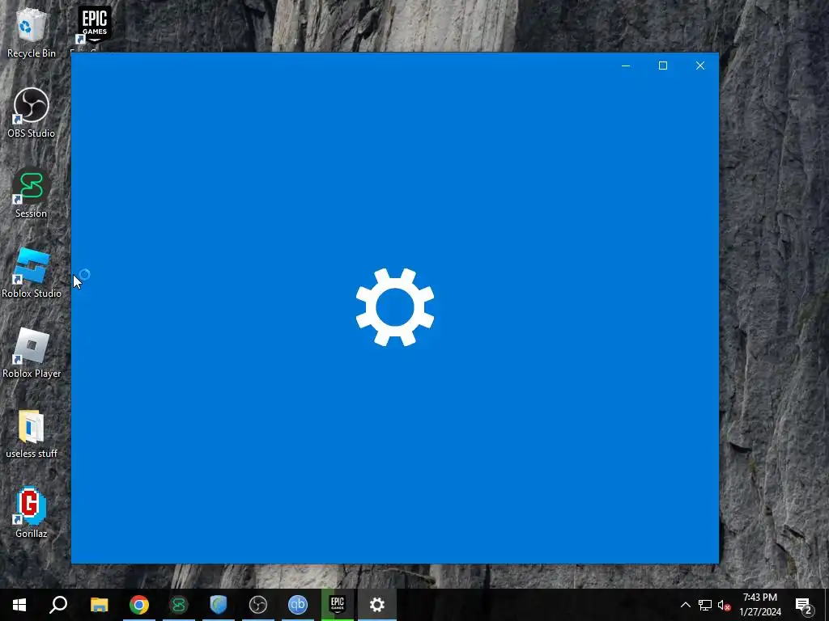The width and height of the screenshot is (829, 621).
Task: Switch to Google Chrome in taskbar
Action: (139, 605)
